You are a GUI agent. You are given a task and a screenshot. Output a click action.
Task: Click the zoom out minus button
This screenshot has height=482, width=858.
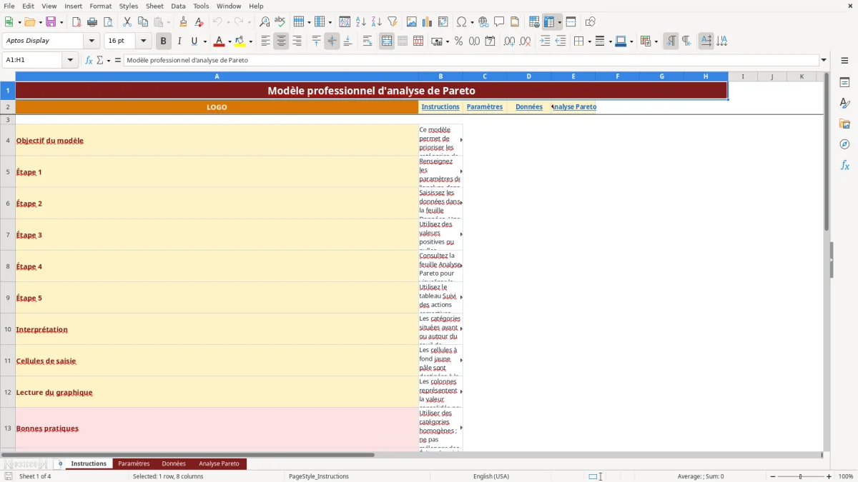coord(772,476)
